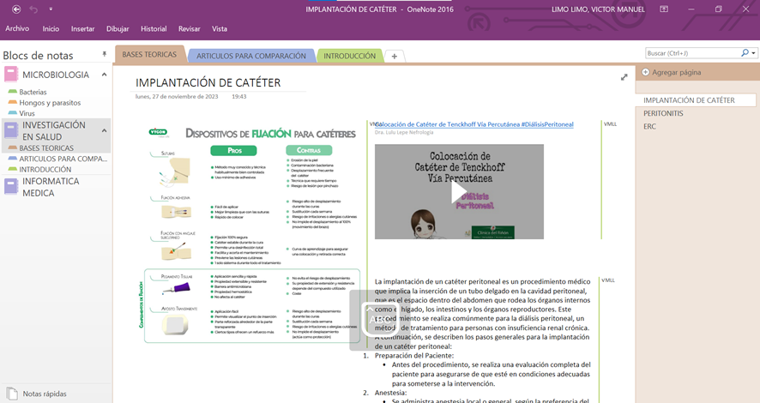Click the search magnifier icon
Viewport: 760px width, 403px height.
[x=745, y=53]
